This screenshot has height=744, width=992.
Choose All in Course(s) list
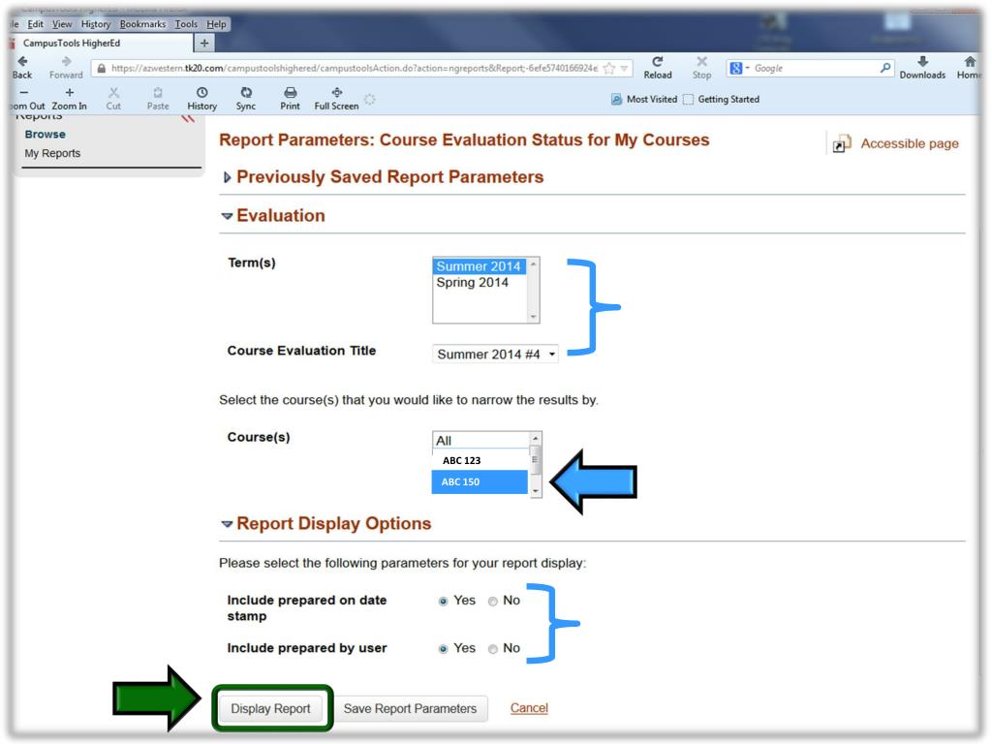click(x=480, y=441)
